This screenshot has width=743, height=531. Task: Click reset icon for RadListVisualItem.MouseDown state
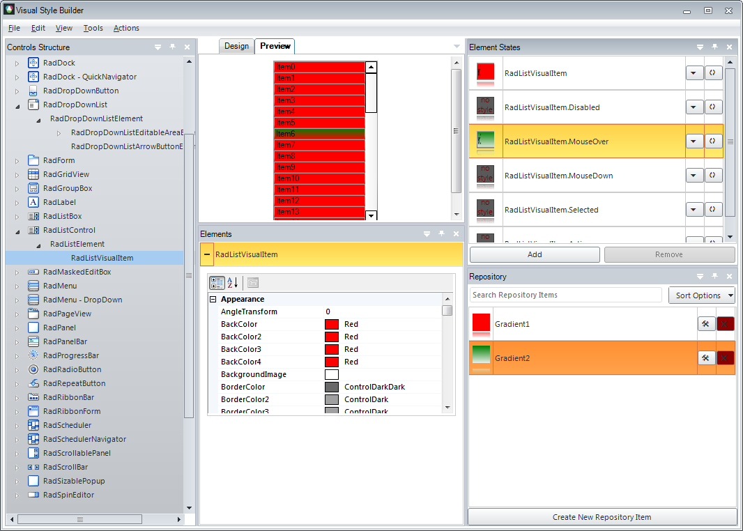coord(712,176)
